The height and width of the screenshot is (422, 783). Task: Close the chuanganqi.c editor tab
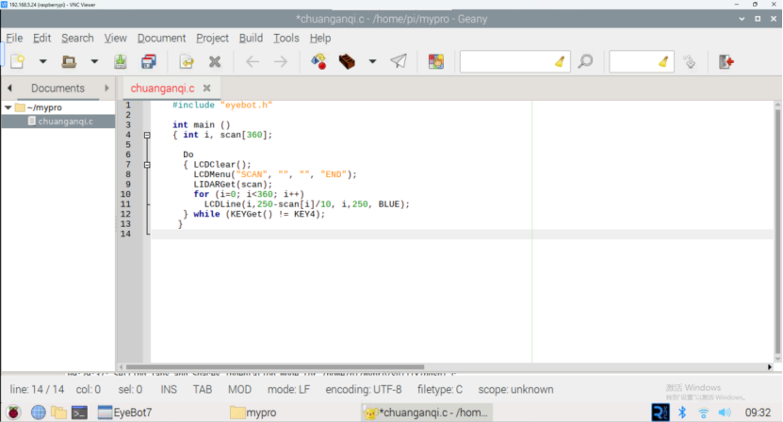click(x=206, y=88)
